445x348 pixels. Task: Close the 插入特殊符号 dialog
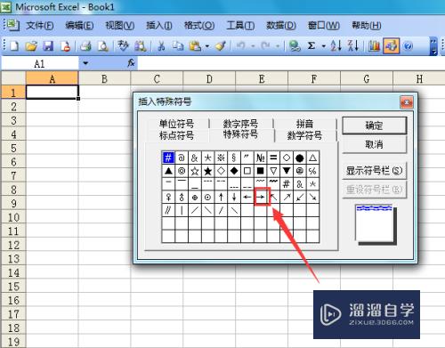tap(407, 102)
